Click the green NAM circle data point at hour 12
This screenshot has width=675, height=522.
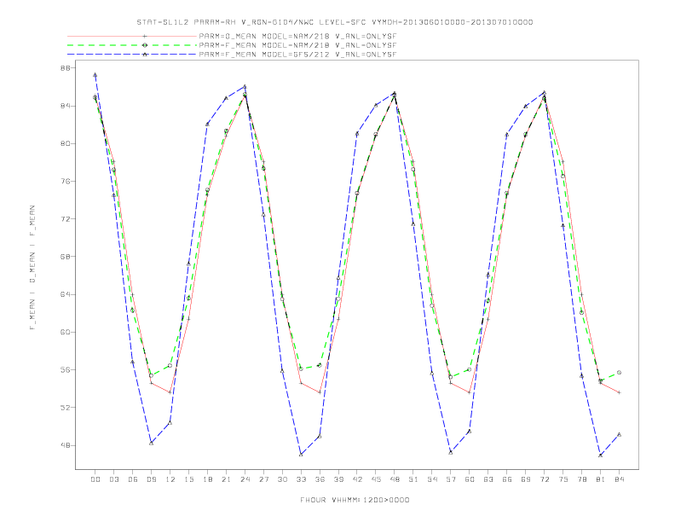170,366
